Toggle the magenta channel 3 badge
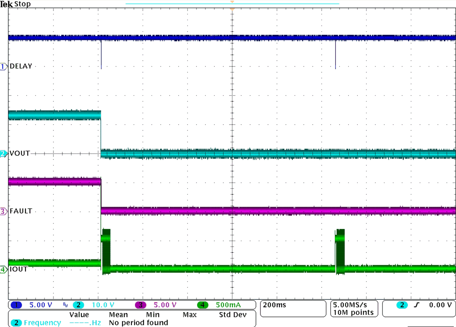 (x=140, y=305)
